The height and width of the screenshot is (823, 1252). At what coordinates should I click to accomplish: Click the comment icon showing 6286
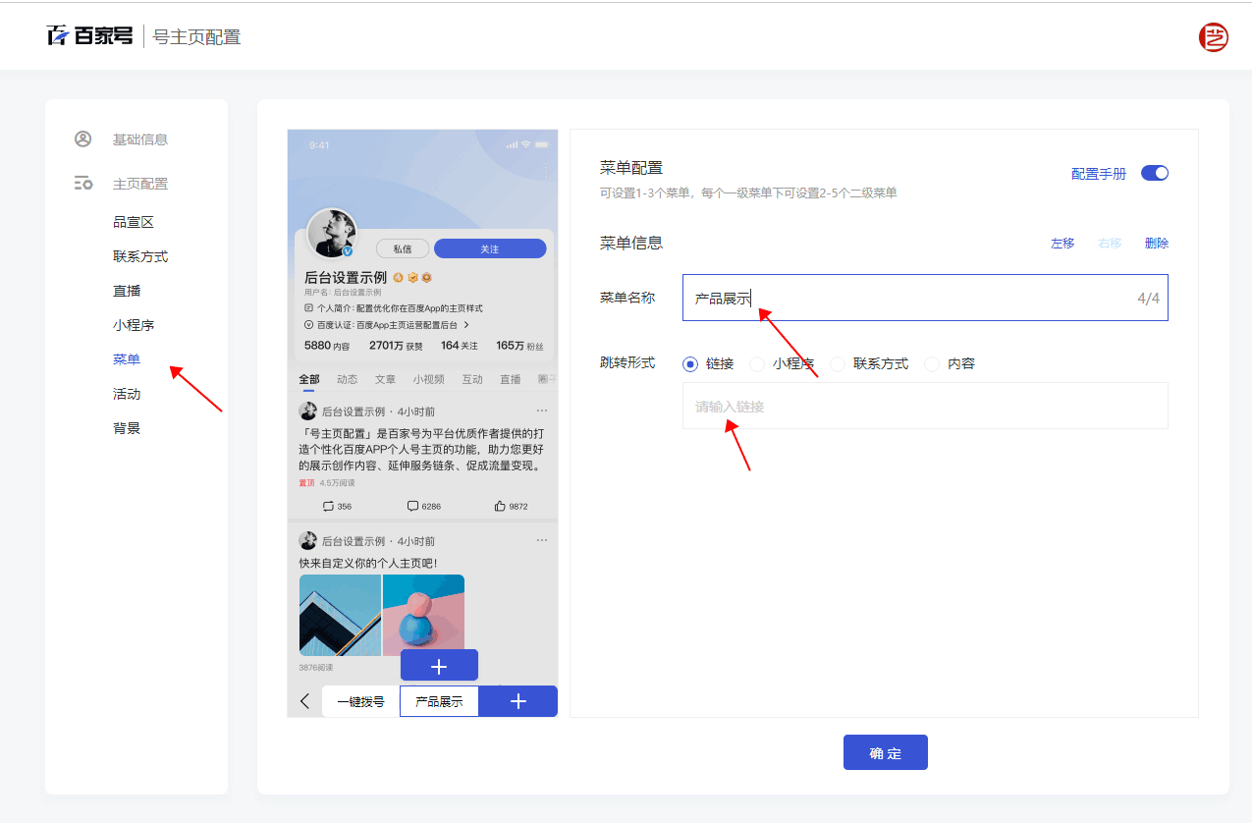coord(412,506)
